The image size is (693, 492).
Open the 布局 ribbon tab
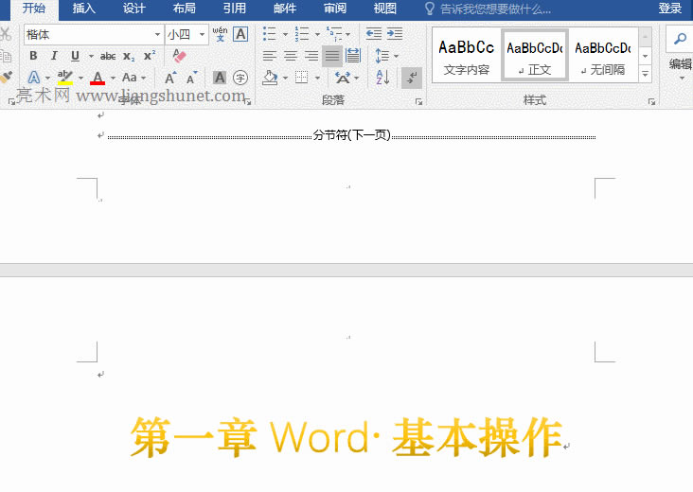pos(185,9)
